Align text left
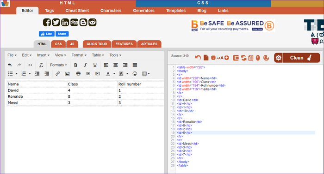Image resolution: width=324 pixels, height=174 pixels. click(106, 65)
